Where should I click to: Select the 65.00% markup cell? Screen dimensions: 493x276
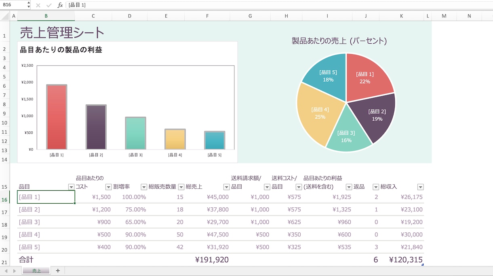coord(130,222)
